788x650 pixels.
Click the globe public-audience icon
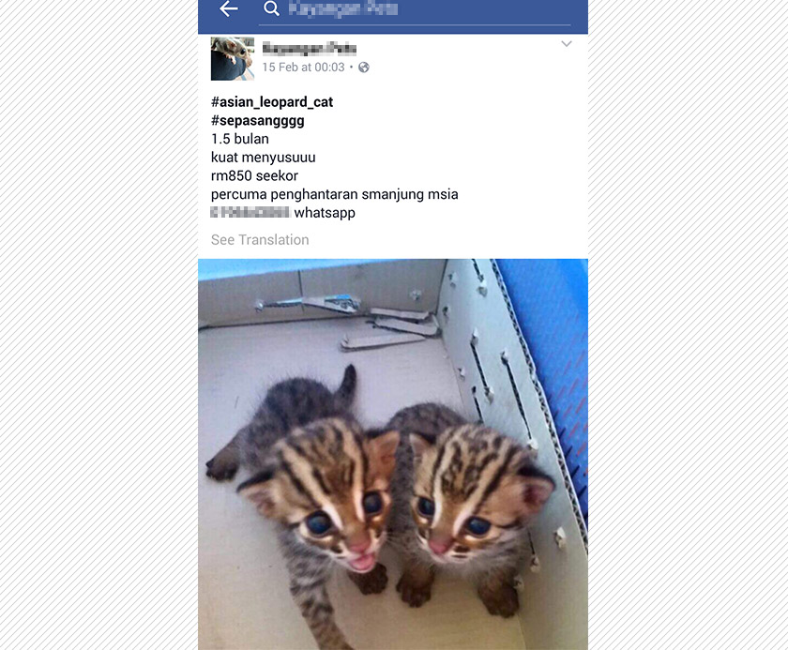click(364, 68)
